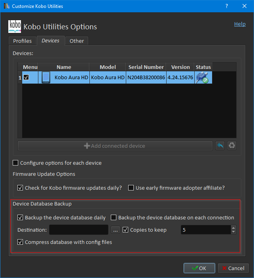Click the Status column header

click(x=203, y=67)
